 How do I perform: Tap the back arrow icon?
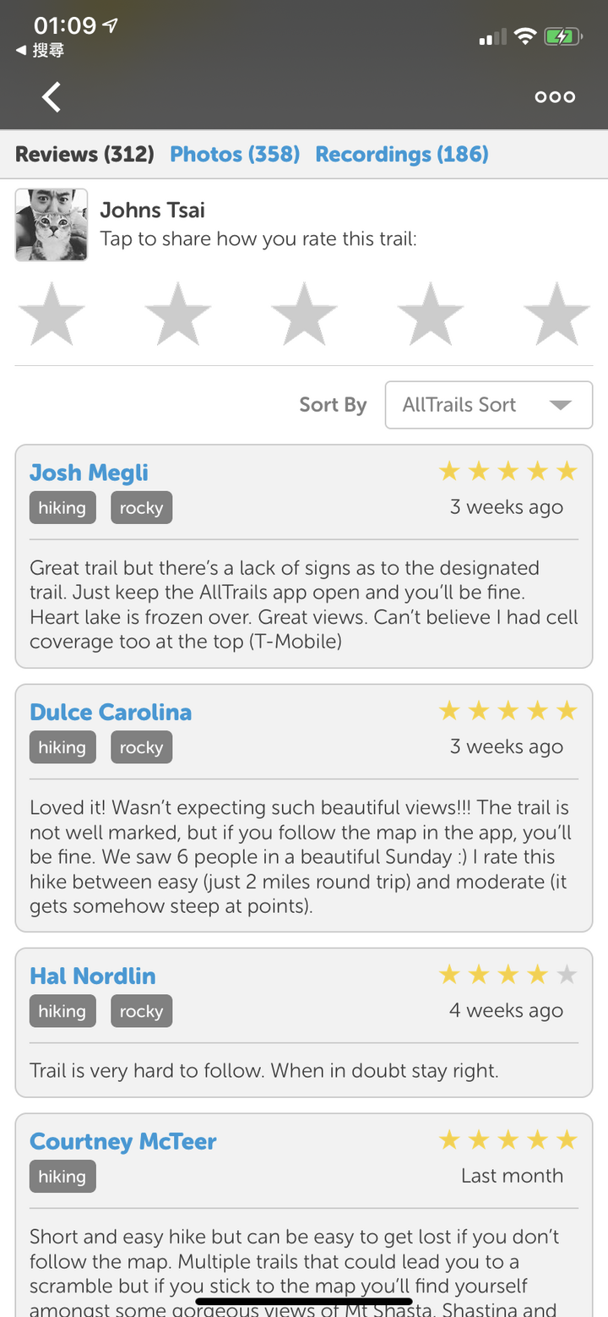(52, 97)
